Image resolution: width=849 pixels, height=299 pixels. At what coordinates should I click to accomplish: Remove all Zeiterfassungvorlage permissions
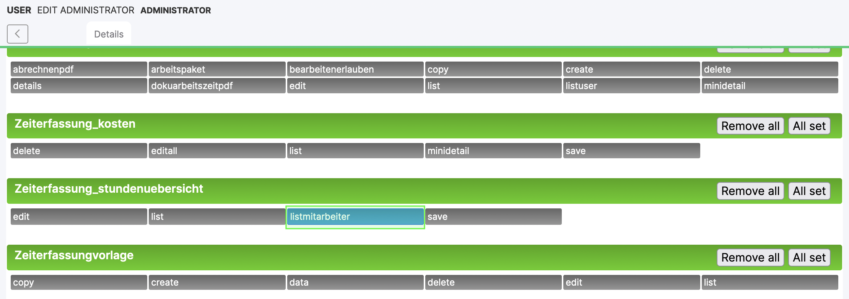(750, 257)
